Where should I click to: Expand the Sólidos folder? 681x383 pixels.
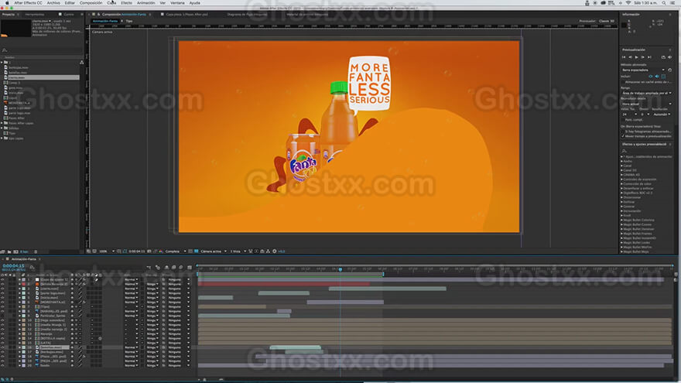click(2, 128)
